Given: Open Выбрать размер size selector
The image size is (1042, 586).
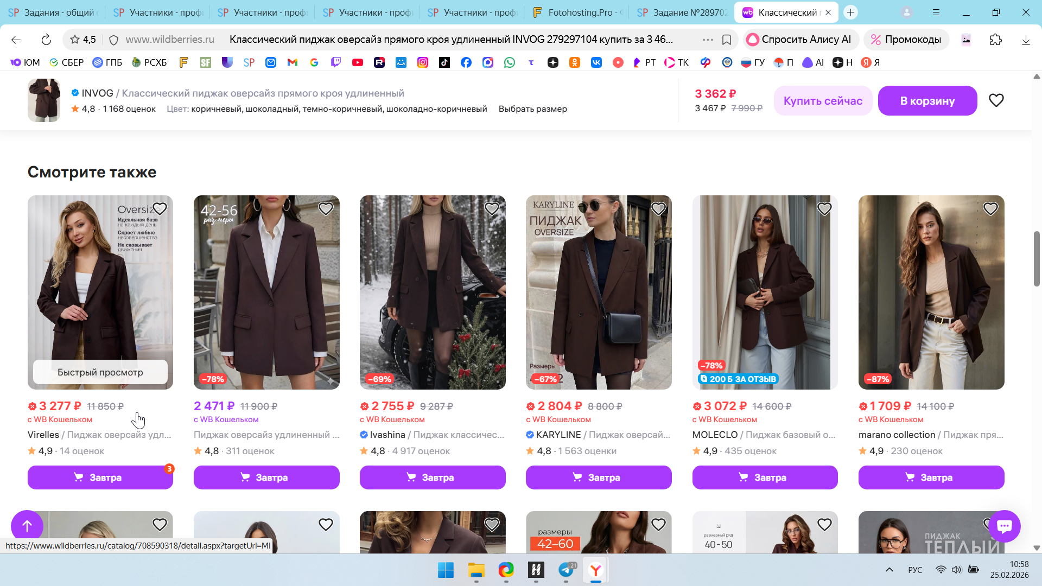Looking at the screenshot, I should (532, 109).
